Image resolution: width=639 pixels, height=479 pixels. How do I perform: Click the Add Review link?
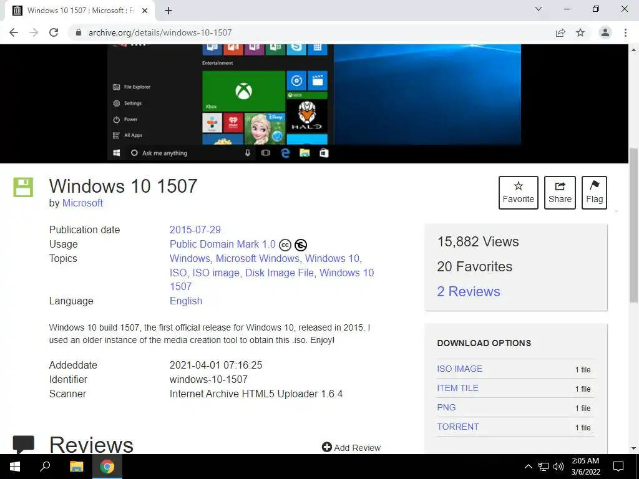[351, 448]
